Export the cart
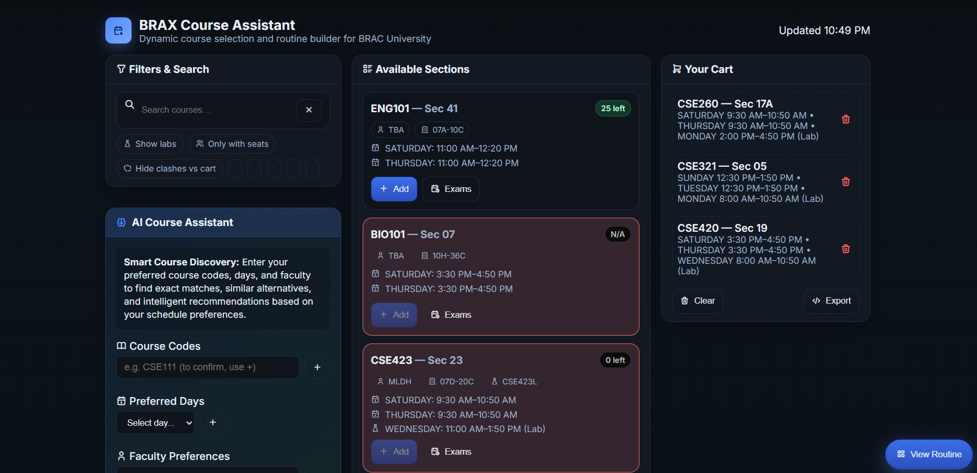The image size is (977, 473). 831,301
